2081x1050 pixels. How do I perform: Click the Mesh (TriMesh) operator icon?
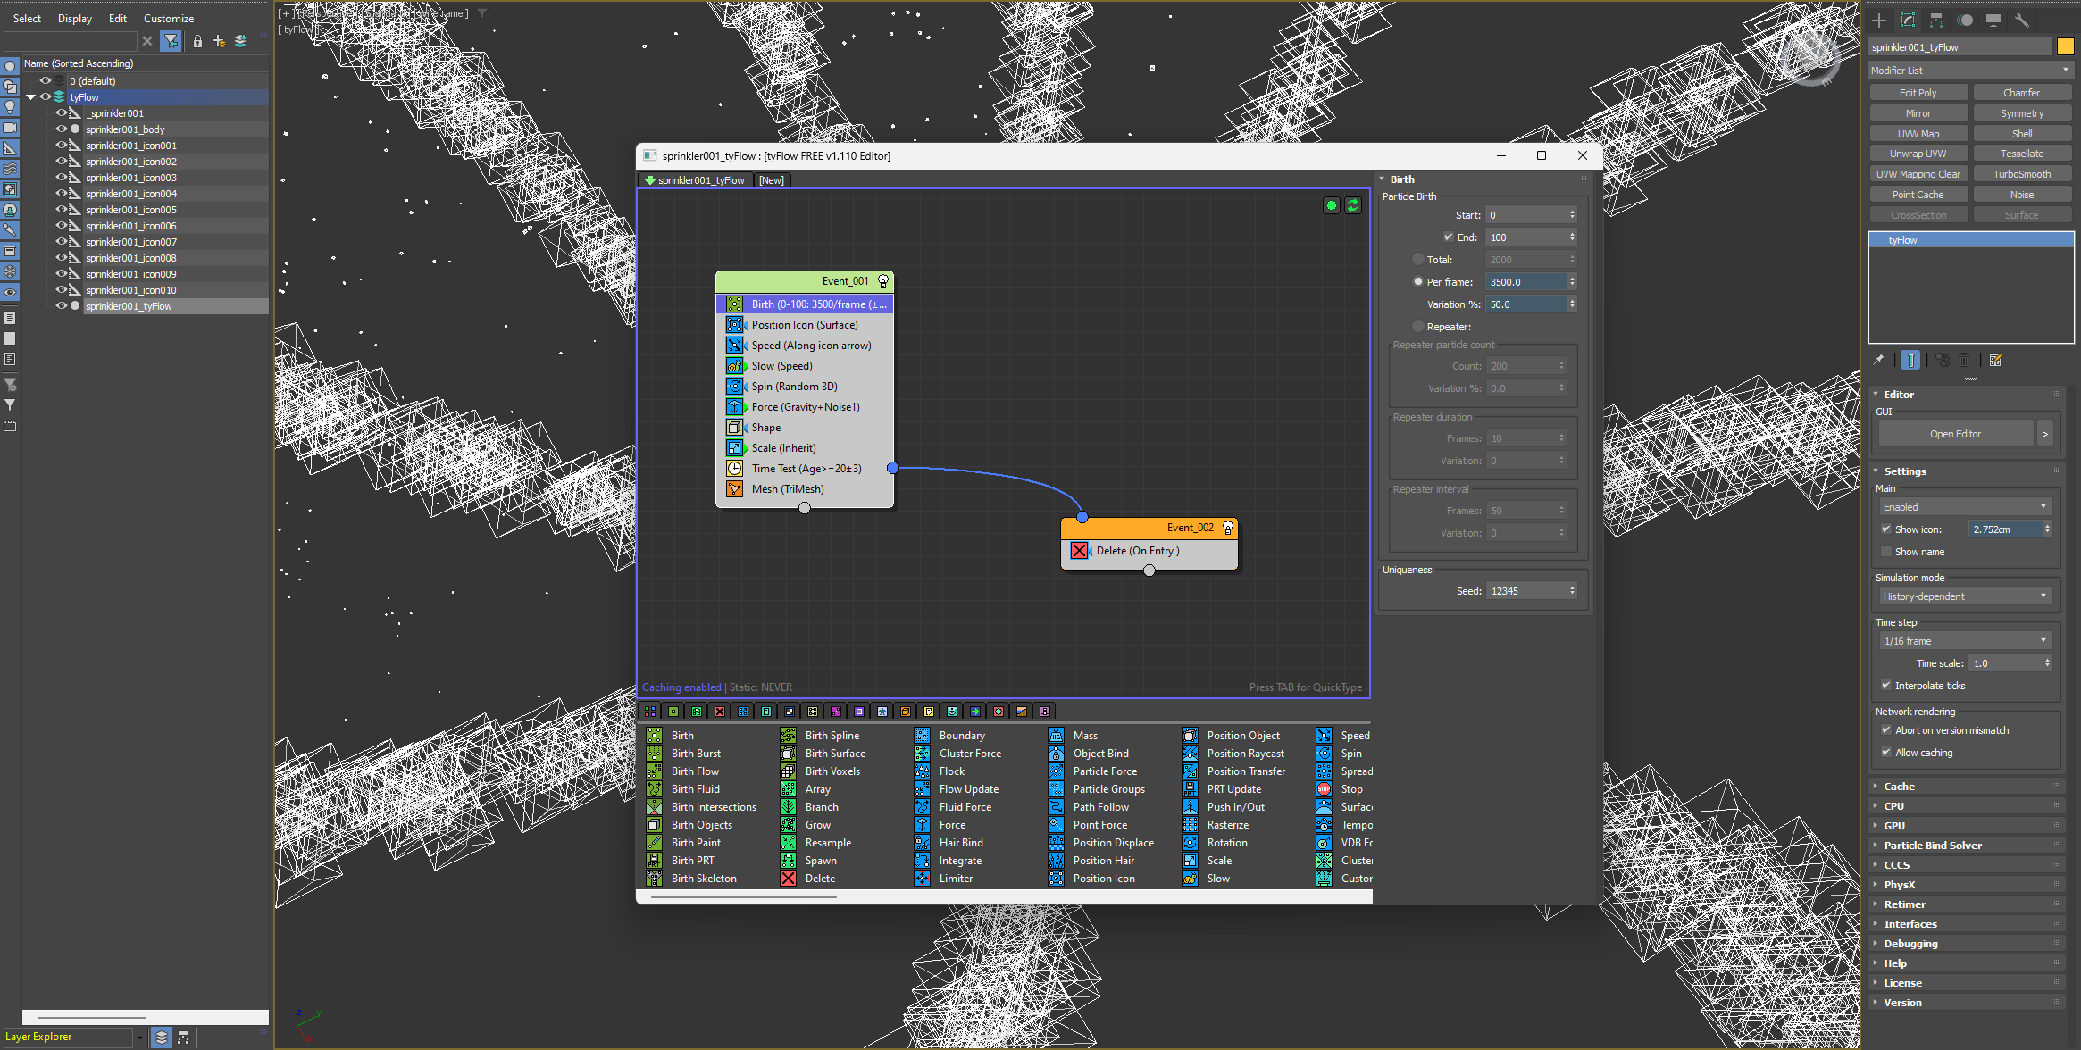tap(734, 489)
